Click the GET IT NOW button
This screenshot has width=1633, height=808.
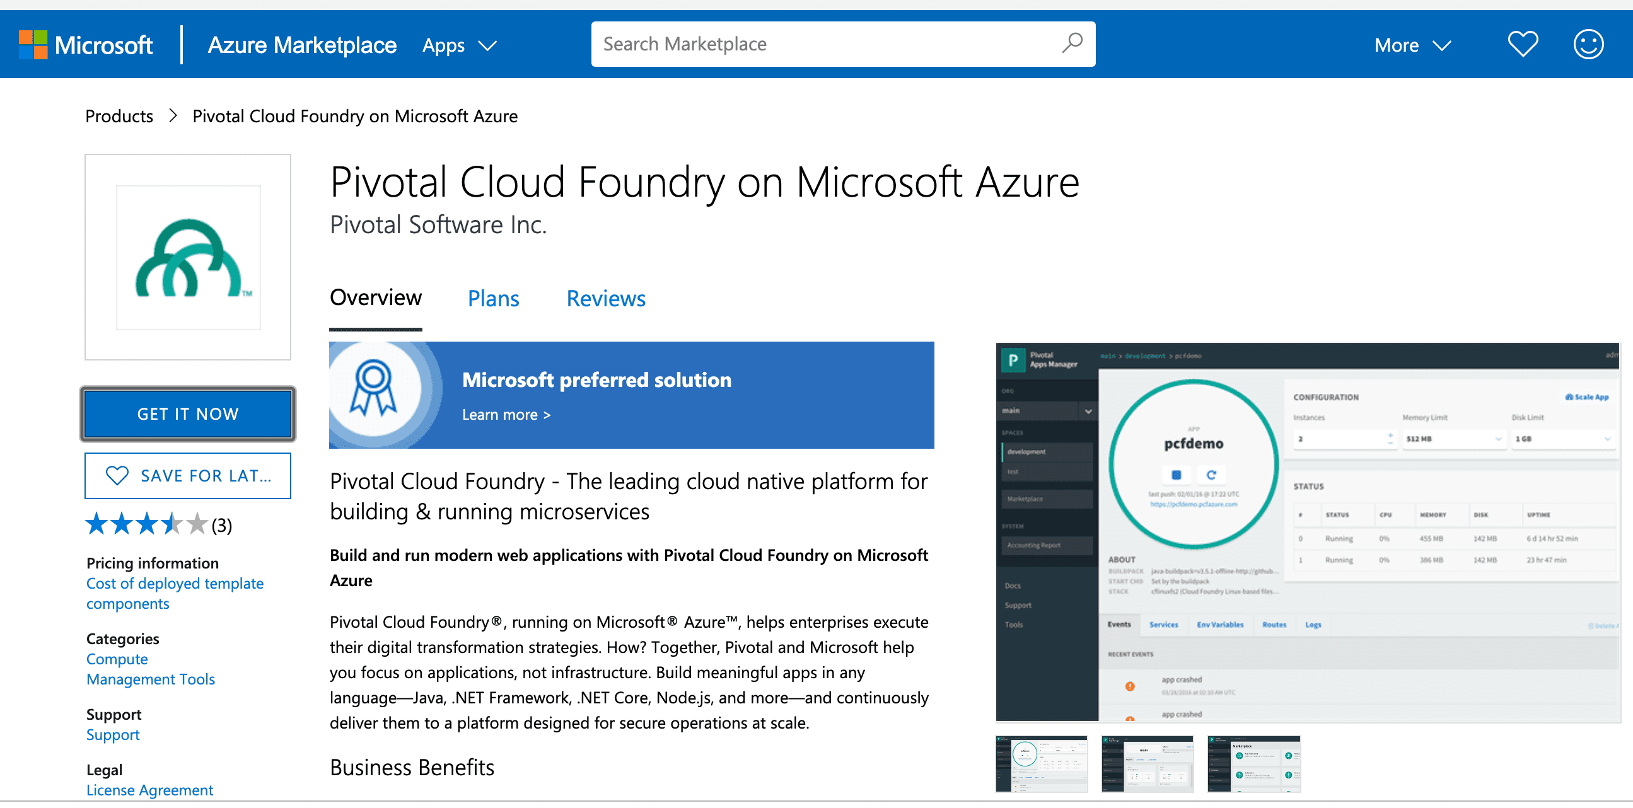[187, 413]
